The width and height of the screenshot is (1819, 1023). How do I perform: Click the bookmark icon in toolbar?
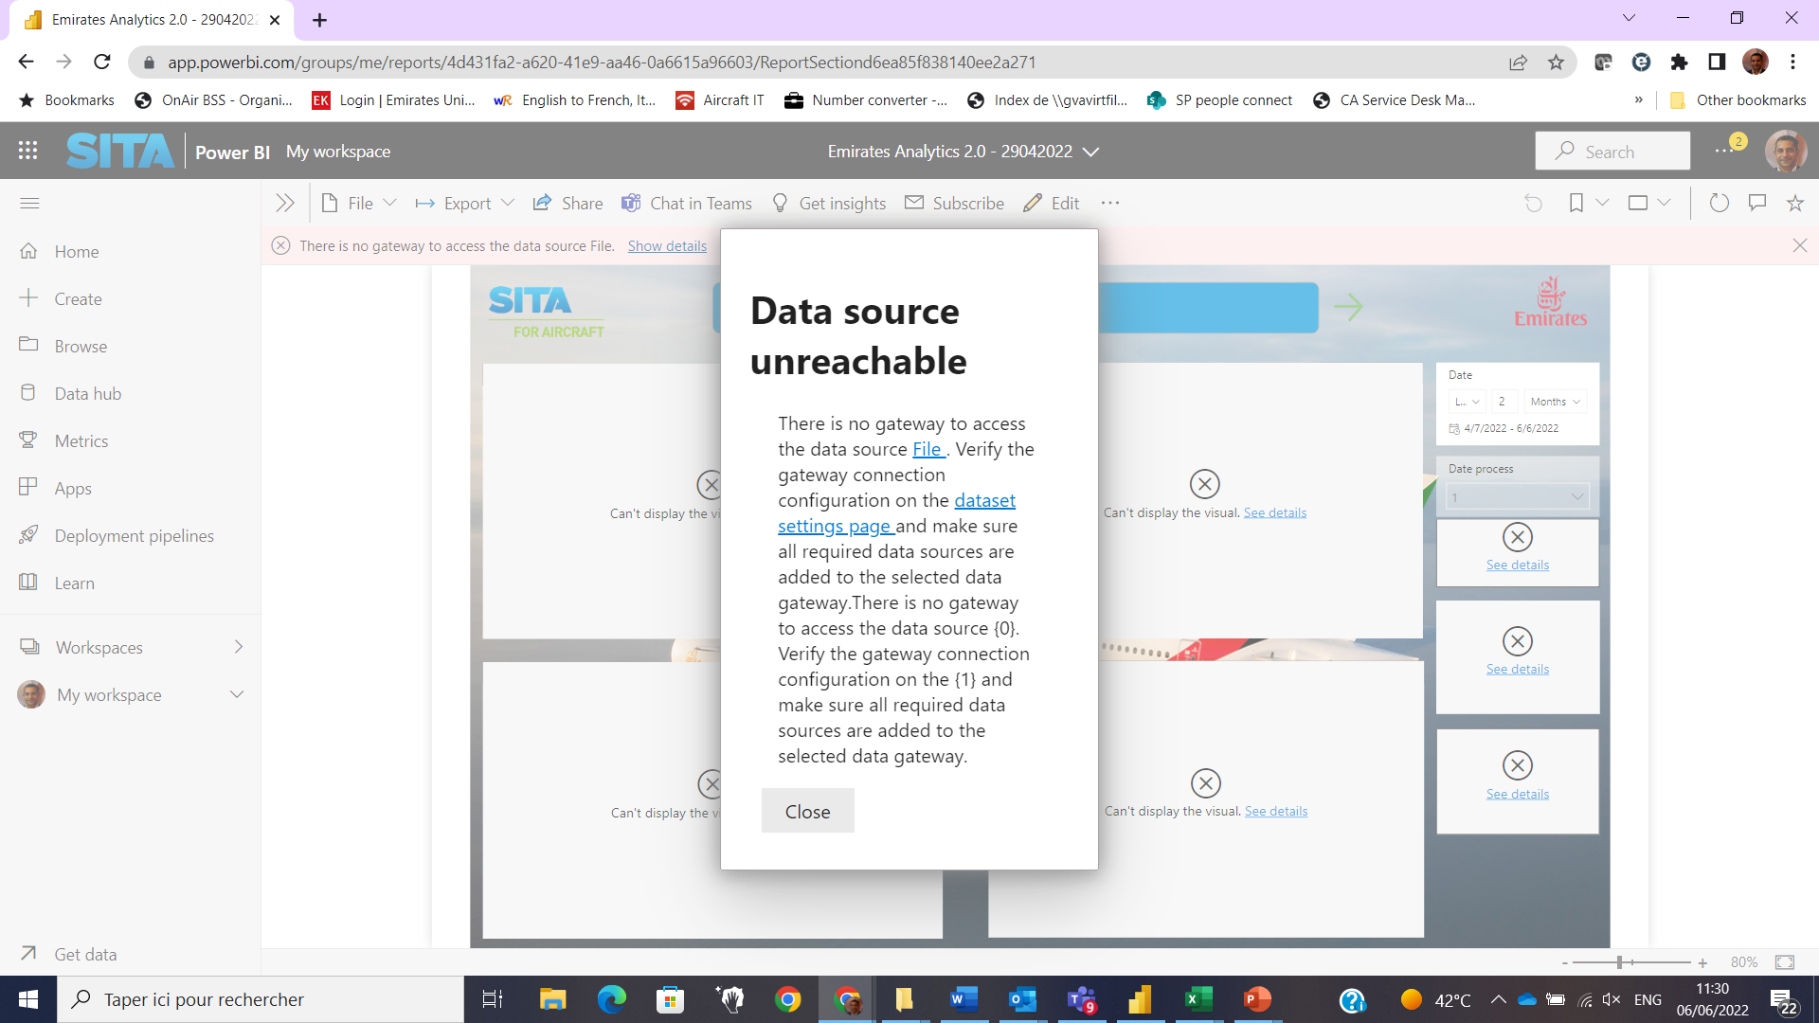tap(1576, 203)
